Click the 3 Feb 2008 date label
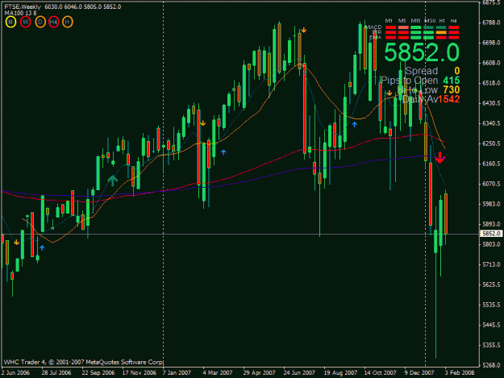Image resolution: width=504 pixels, height=378 pixels. (460, 372)
